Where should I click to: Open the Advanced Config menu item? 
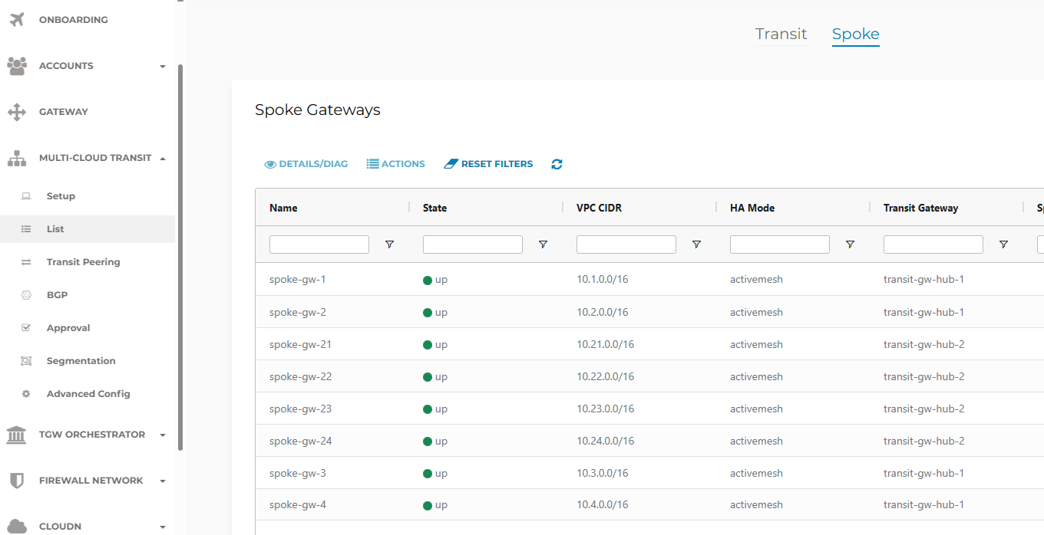pyautogui.click(x=88, y=394)
